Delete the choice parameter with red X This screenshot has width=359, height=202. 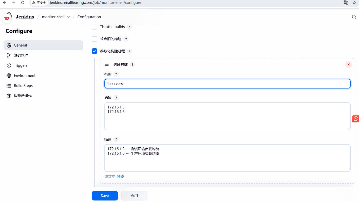tap(348, 64)
